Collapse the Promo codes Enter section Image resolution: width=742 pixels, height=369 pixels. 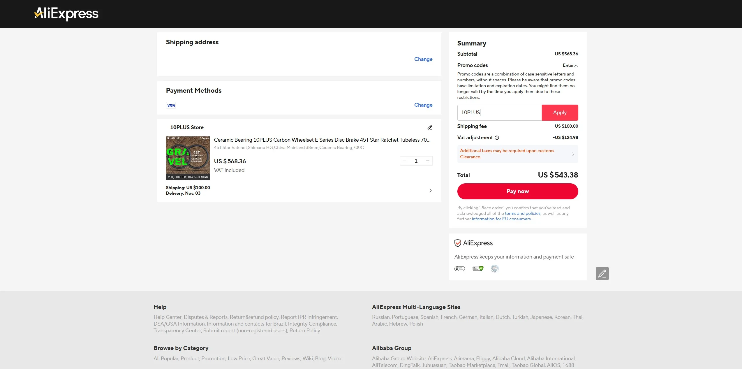(570, 65)
